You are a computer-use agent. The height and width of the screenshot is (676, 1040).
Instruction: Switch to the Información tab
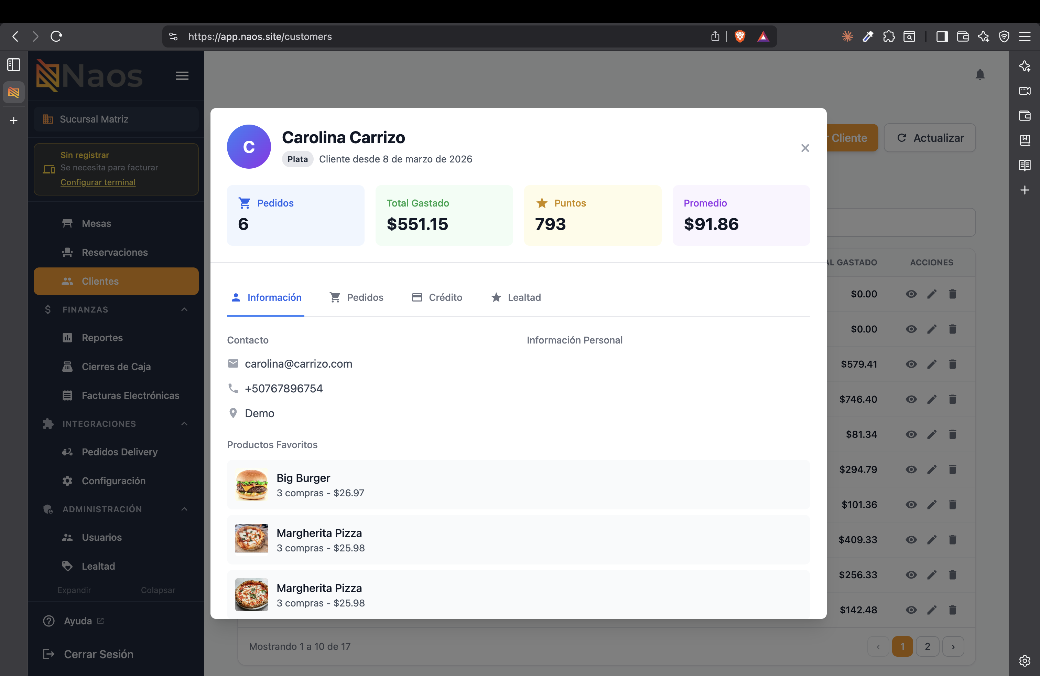coord(266,297)
